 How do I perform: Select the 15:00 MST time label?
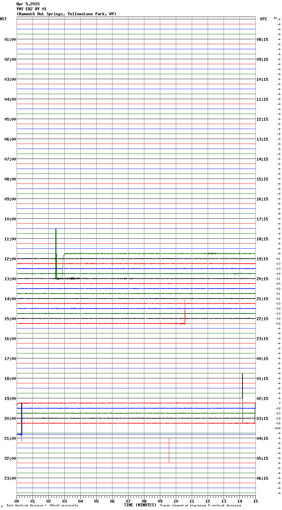point(10,319)
